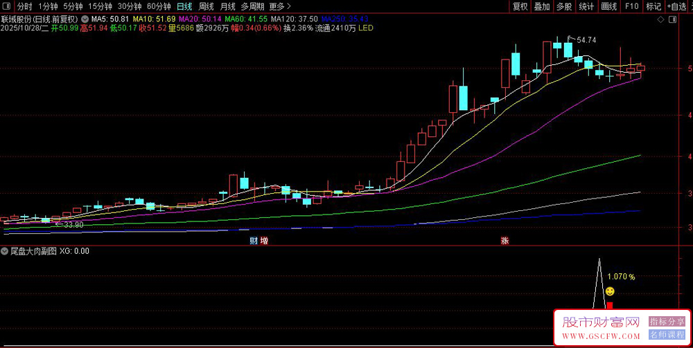693x348 pixels.
Task: Click the 标记 mark button
Action: coord(653,6)
